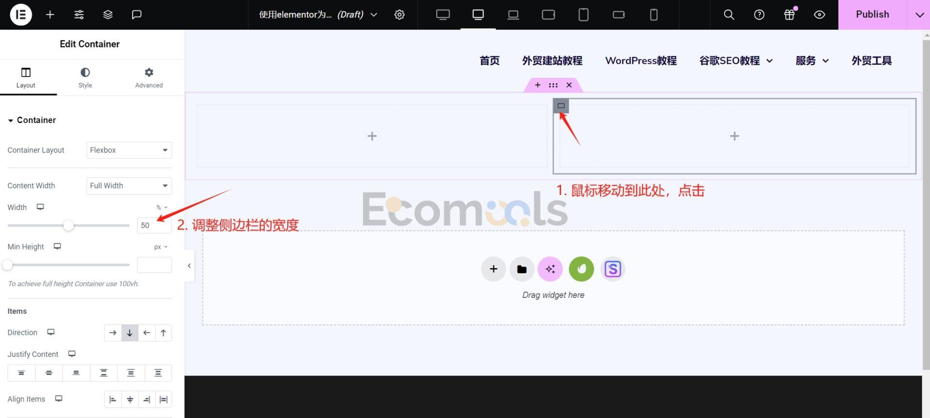
Task: Open the page title dropdown chevron
Action: click(x=374, y=15)
